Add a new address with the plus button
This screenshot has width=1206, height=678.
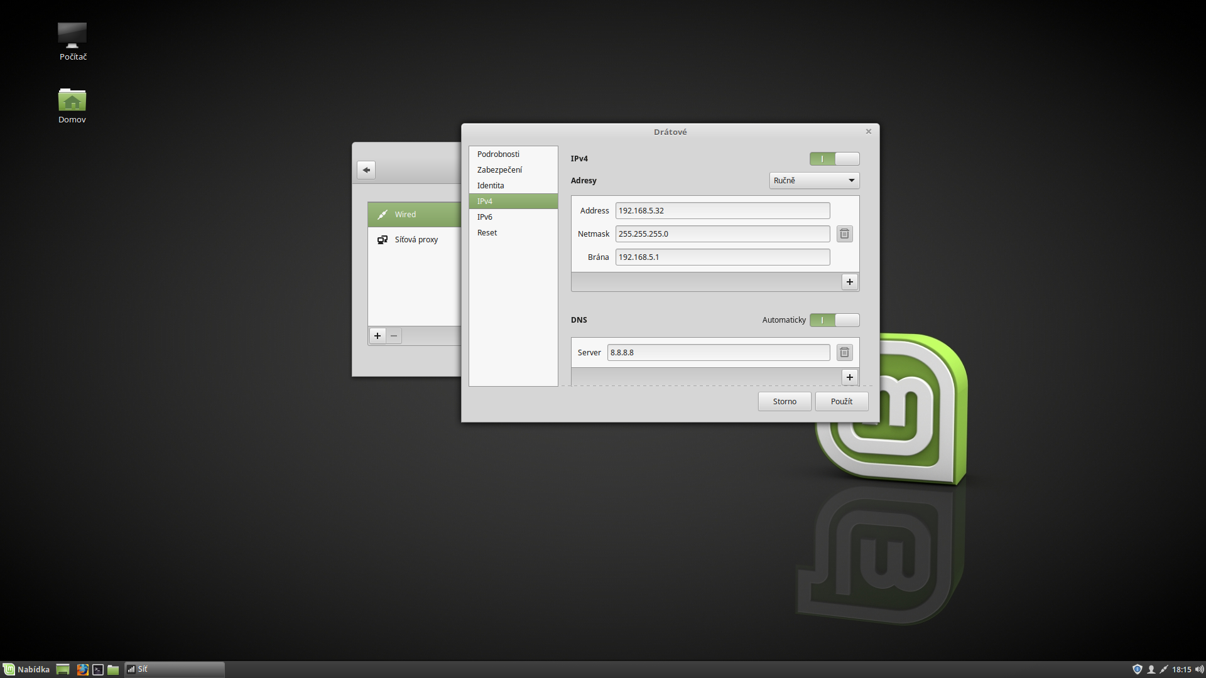tap(849, 282)
